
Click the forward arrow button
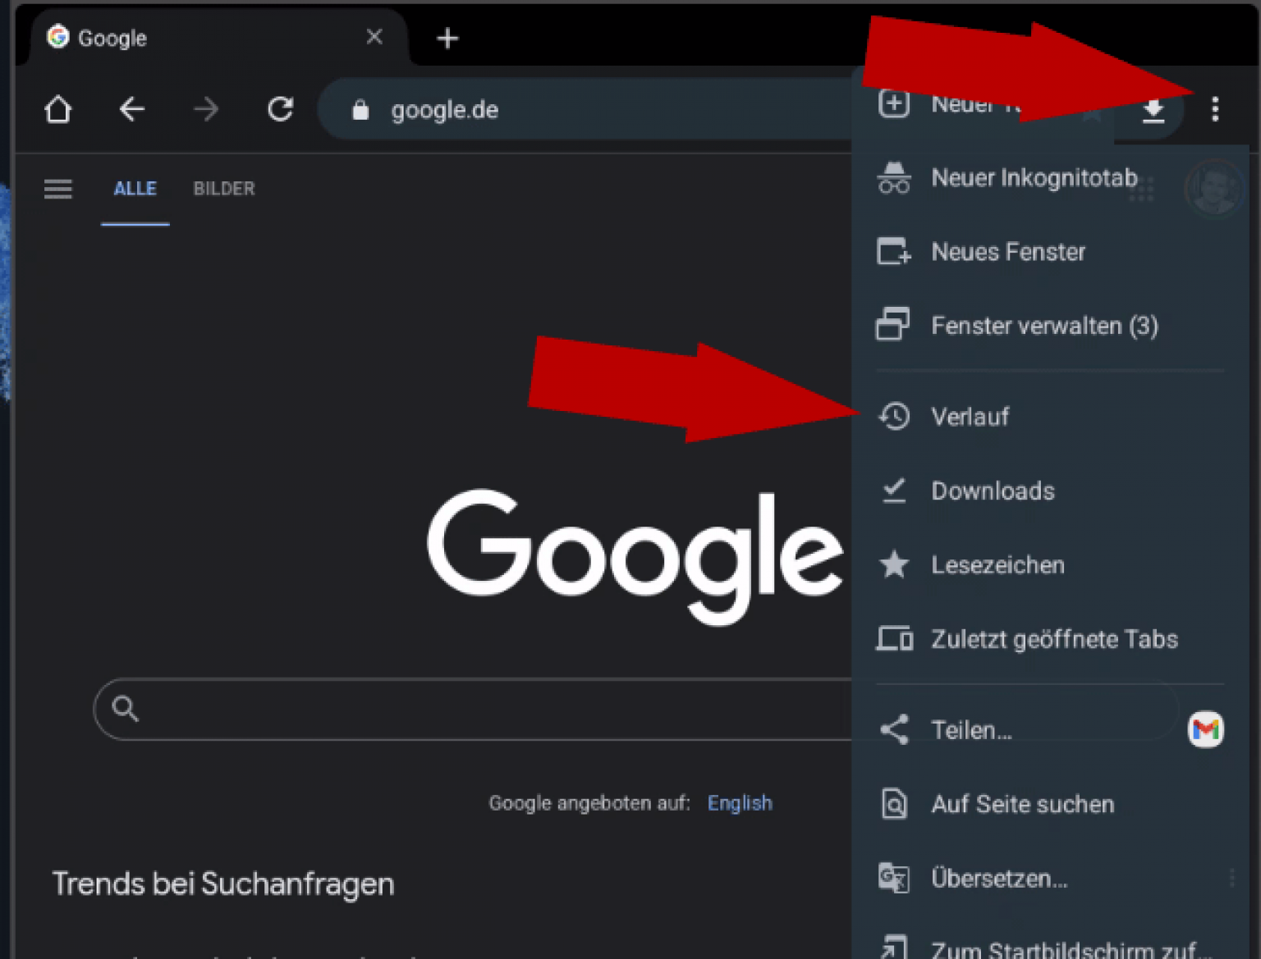(x=206, y=109)
